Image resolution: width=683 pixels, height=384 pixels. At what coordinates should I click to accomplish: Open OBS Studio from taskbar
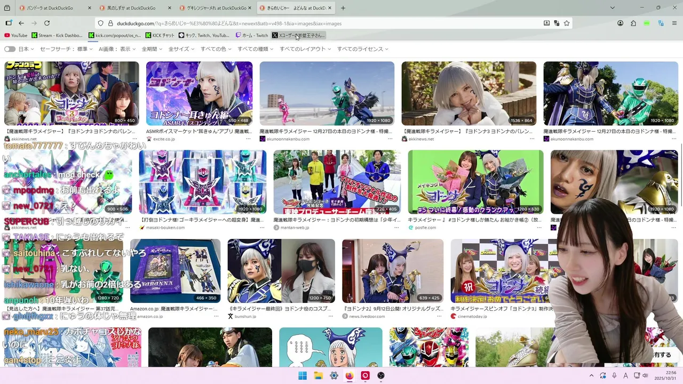[x=381, y=375]
